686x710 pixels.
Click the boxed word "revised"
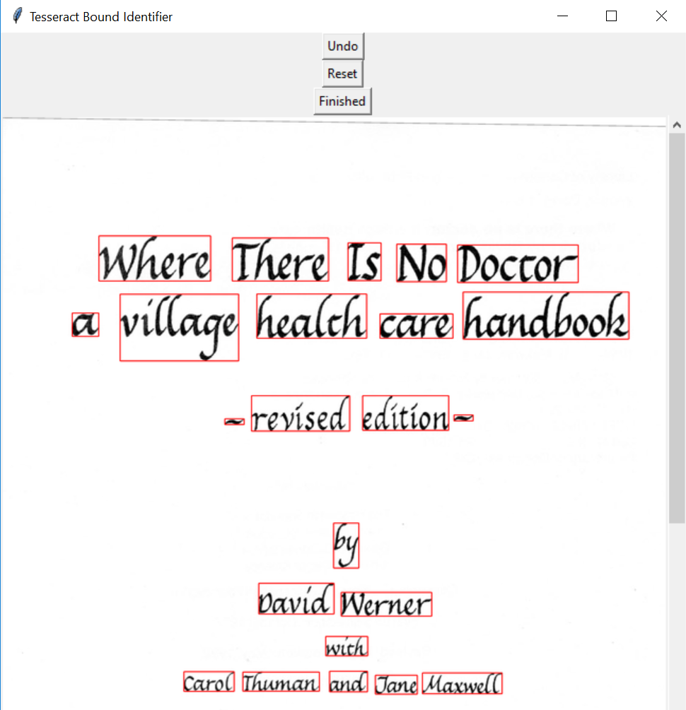click(301, 413)
